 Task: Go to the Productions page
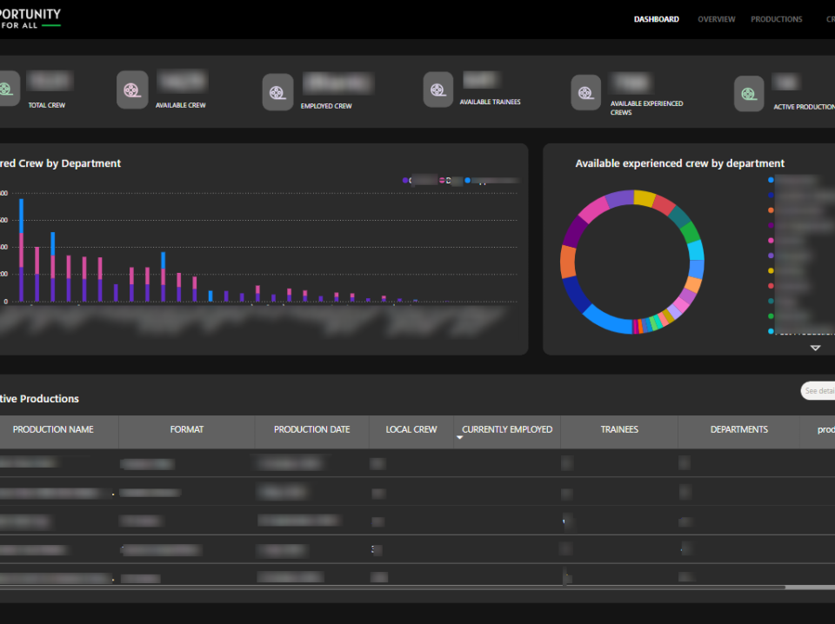point(777,19)
